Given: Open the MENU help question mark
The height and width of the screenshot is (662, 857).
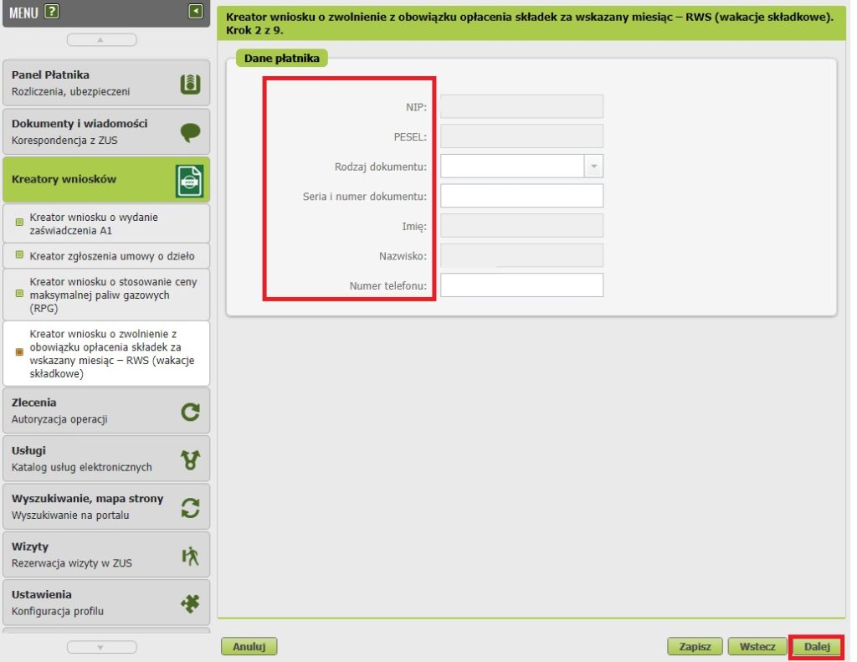Looking at the screenshot, I should (52, 12).
